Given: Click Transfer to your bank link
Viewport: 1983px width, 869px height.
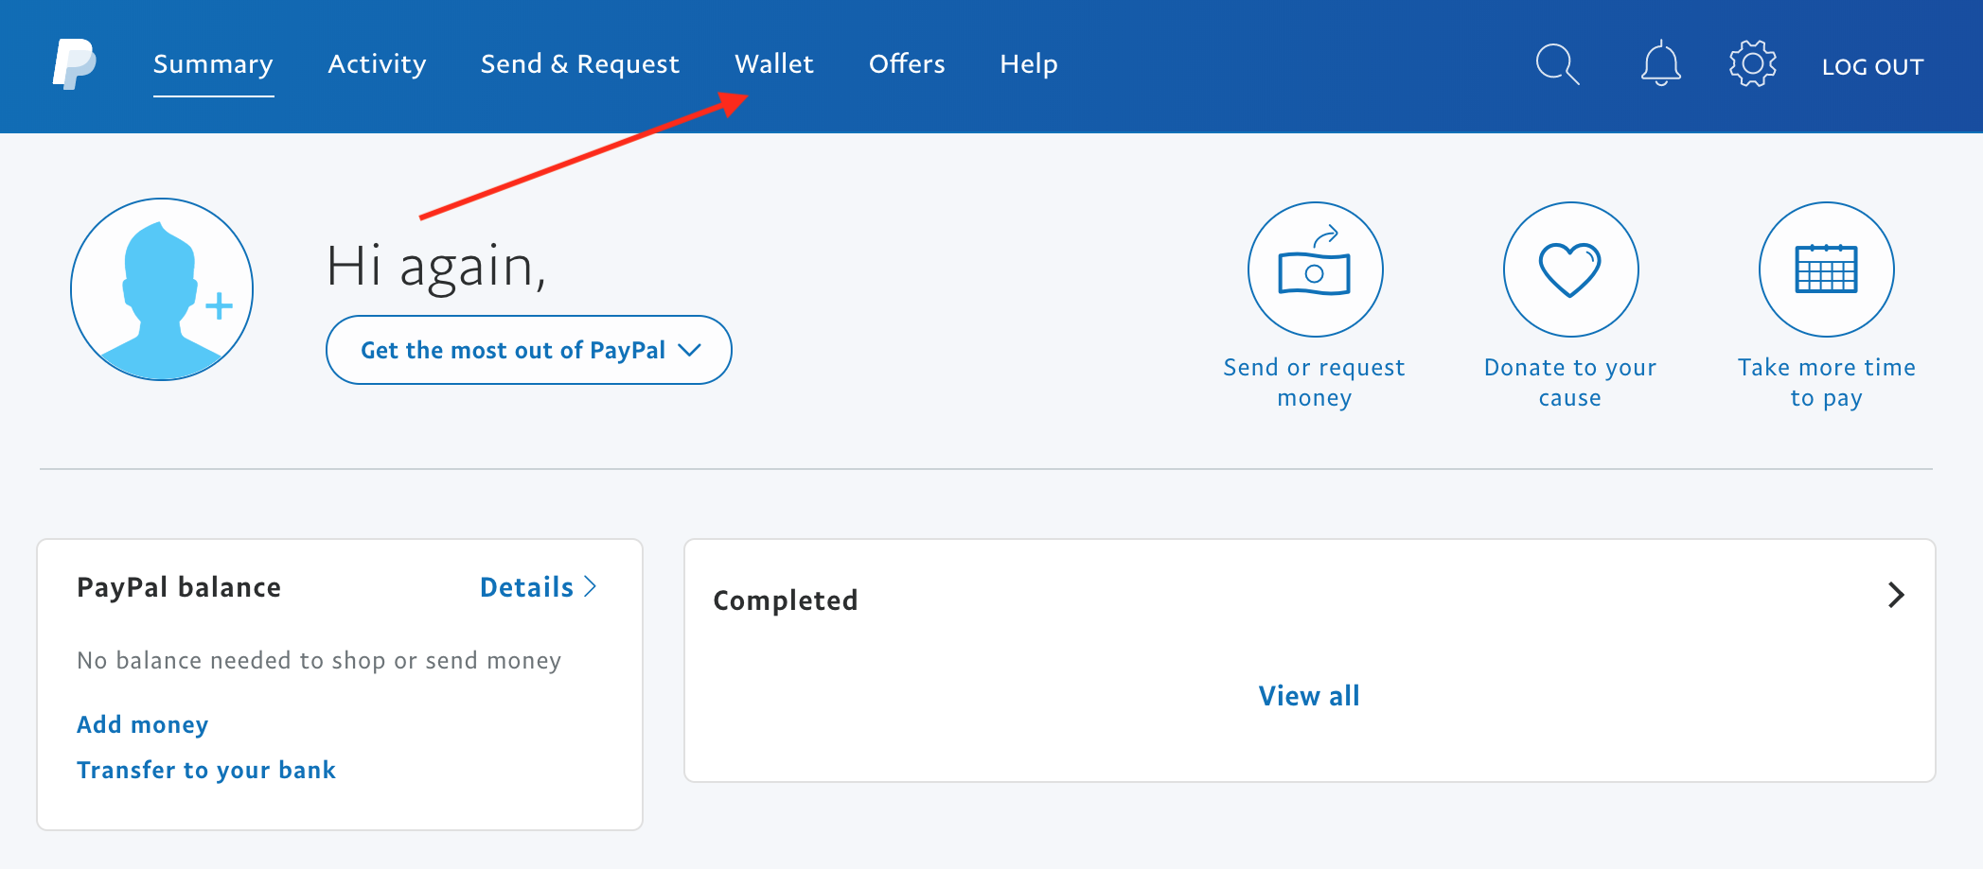Looking at the screenshot, I should 206,770.
